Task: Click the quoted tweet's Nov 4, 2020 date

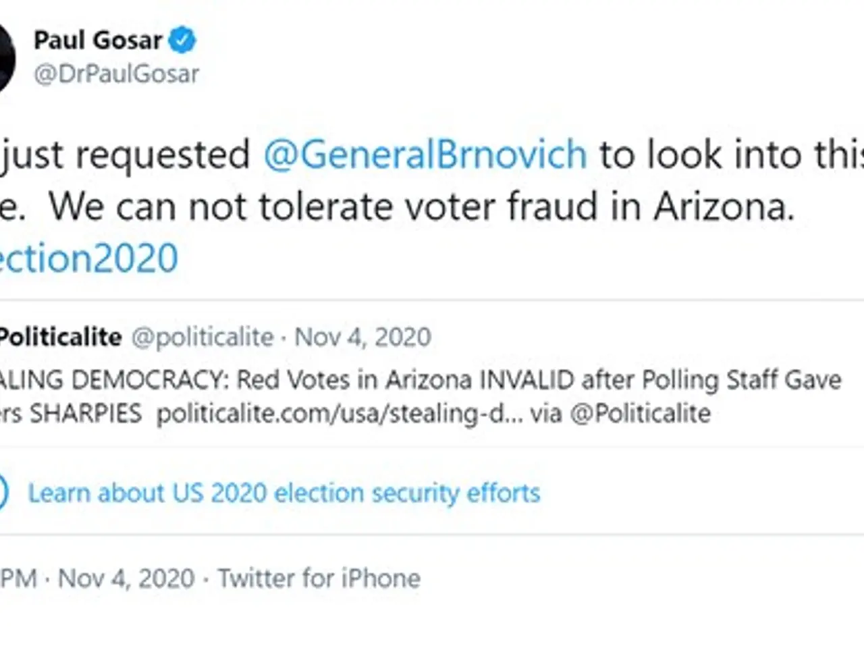Action: [363, 336]
